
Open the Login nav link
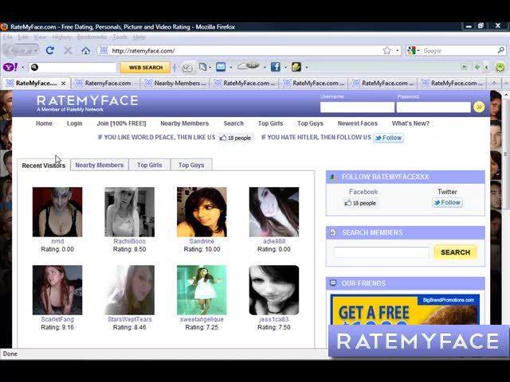pos(74,123)
